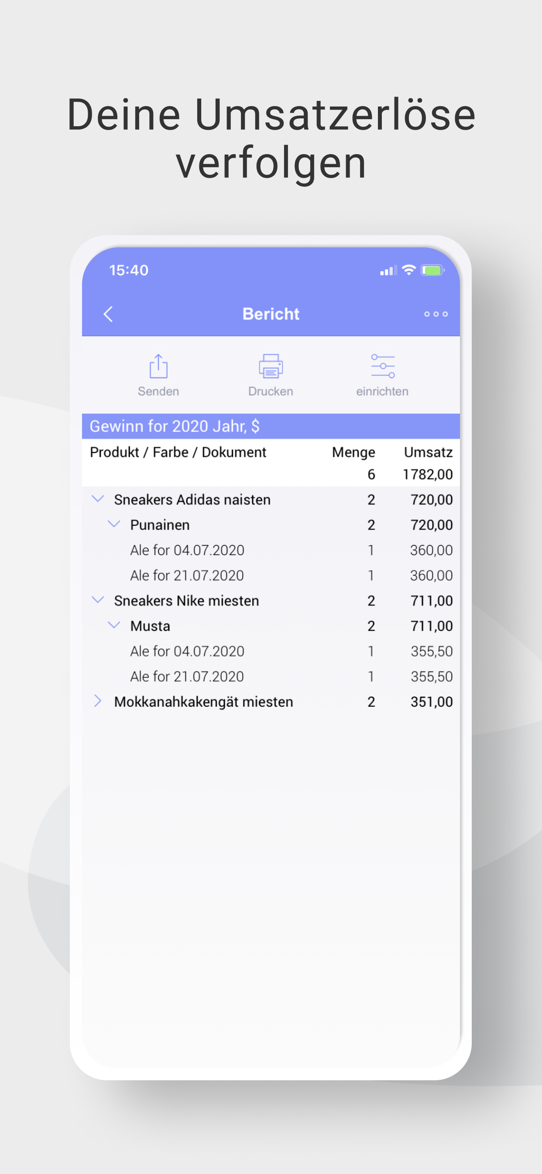Tap the battery status icon
542x1174 pixels.
point(433,270)
